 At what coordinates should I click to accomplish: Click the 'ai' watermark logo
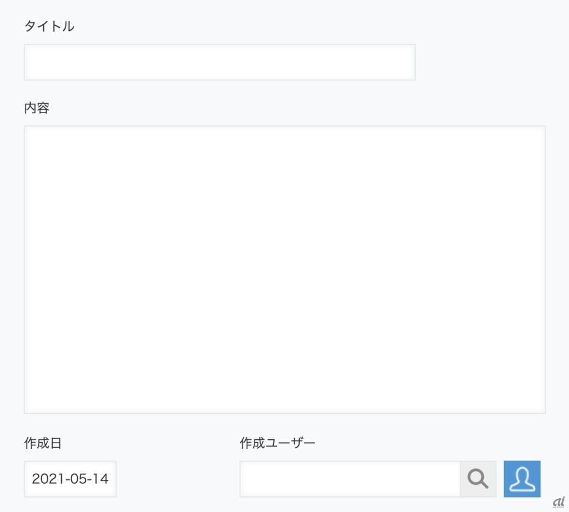click(558, 501)
